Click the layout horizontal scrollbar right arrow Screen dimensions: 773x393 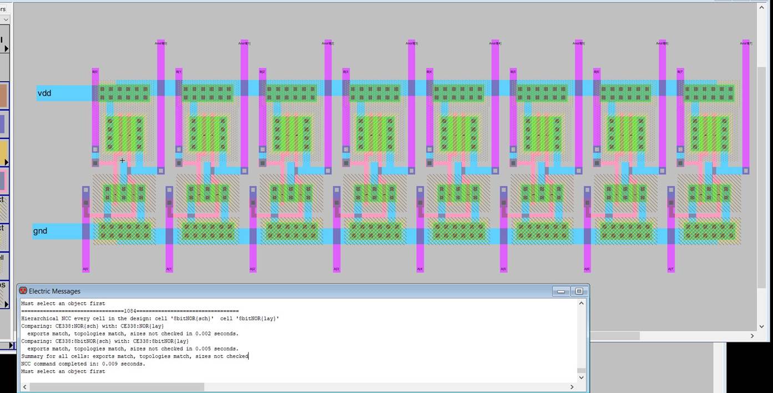(x=752, y=336)
